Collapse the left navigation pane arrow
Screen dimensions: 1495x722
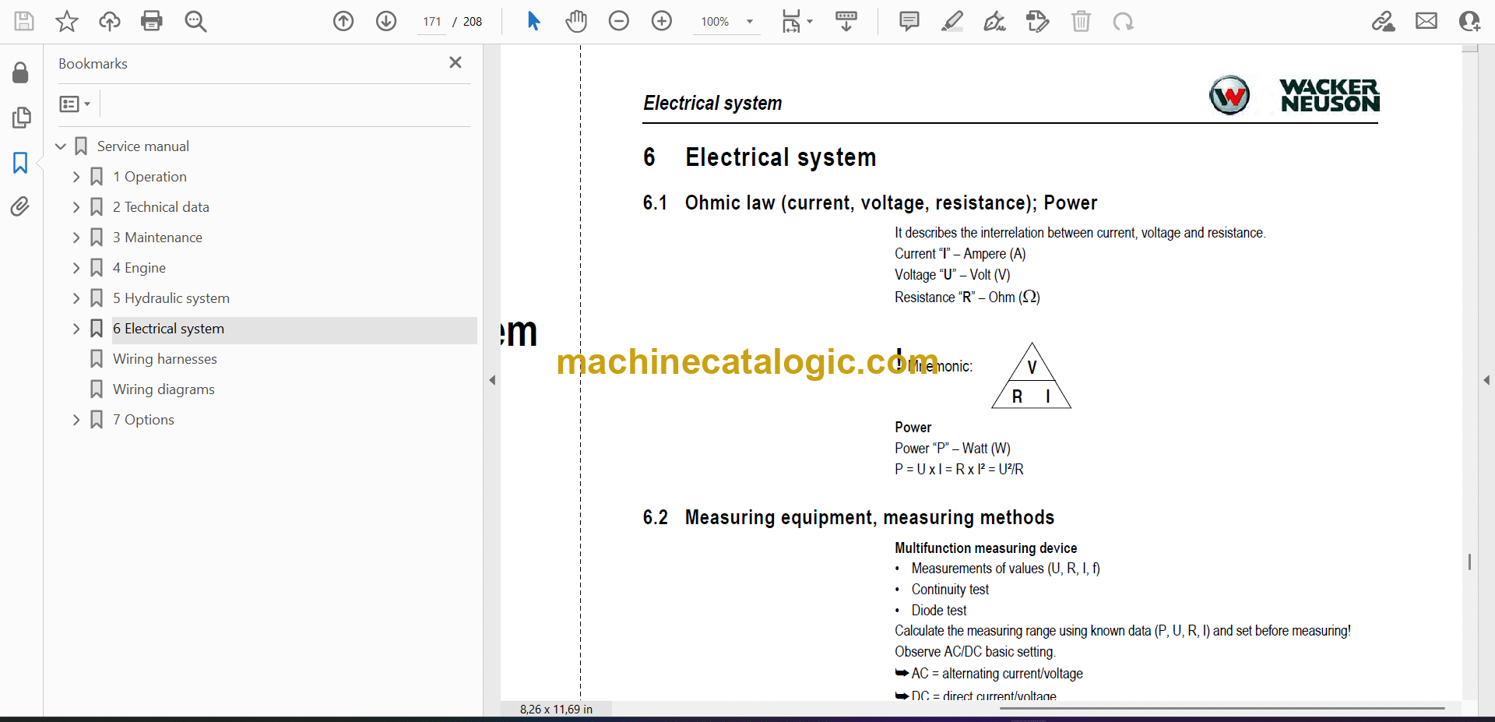tap(492, 380)
